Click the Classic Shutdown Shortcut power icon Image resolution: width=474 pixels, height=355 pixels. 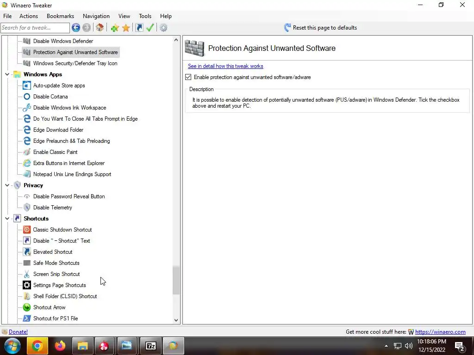pyautogui.click(x=27, y=230)
